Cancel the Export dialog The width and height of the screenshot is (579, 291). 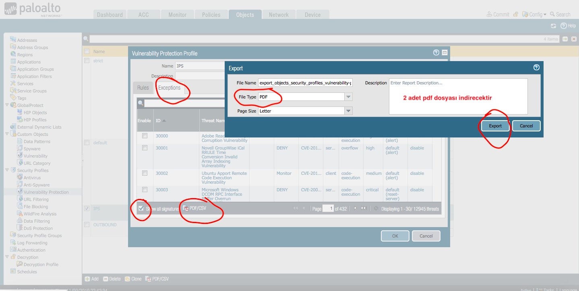(x=526, y=126)
